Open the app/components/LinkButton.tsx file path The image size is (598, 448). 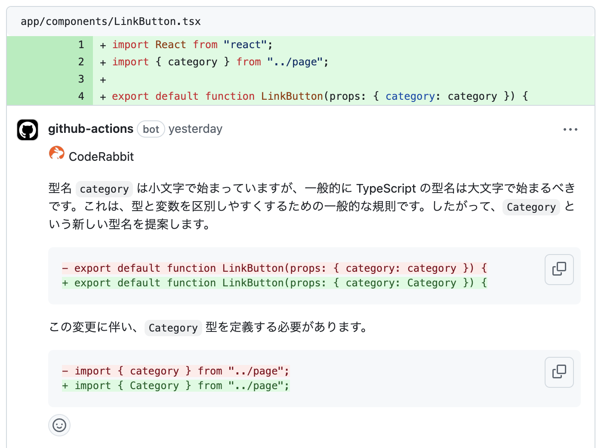[111, 21]
